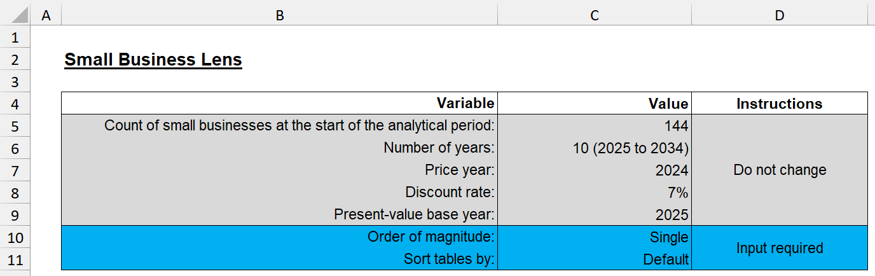Select column A header
The image size is (875, 276).
coord(46,15)
